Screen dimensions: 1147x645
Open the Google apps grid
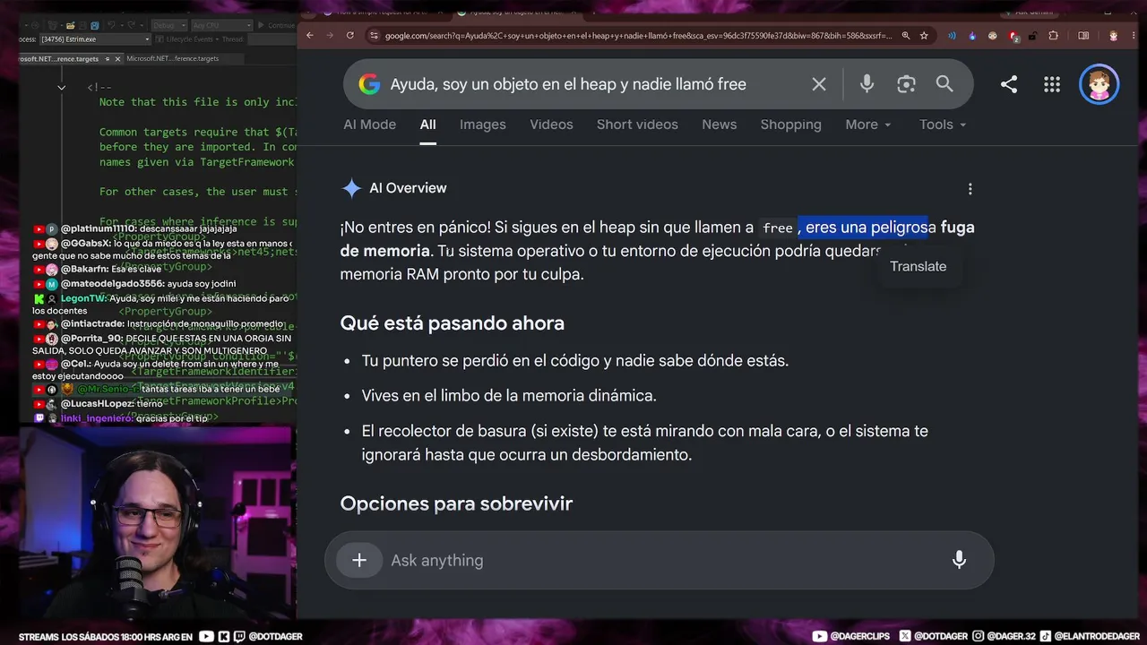tap(1052, 84)
